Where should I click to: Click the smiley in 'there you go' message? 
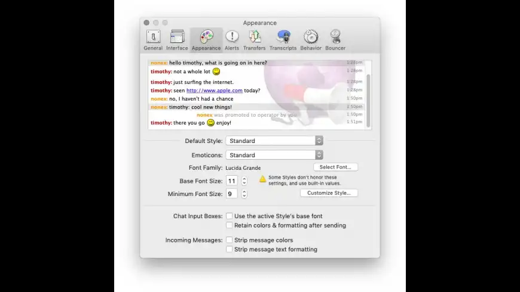click(210, 123)
